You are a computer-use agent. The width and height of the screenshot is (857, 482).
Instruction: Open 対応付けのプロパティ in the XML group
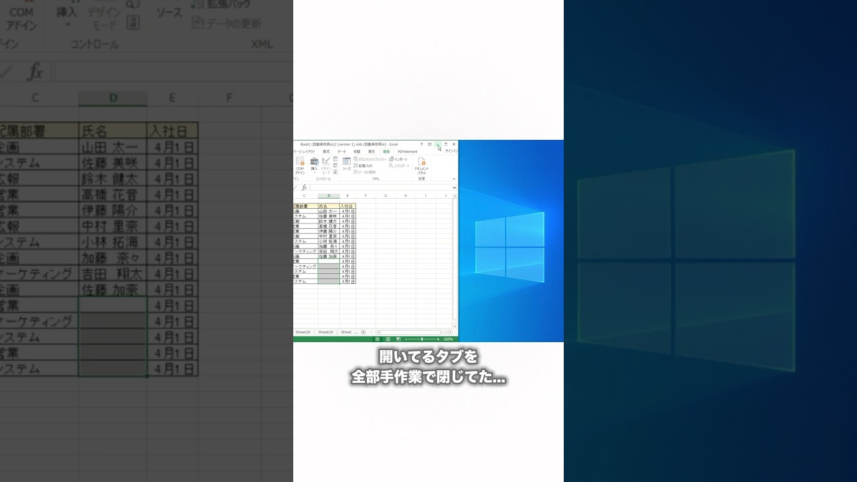tap(370, 159)
